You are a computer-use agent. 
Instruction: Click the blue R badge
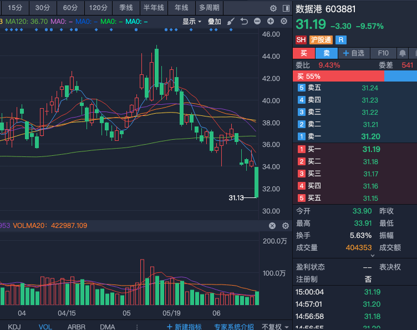[x=341, y=40]
